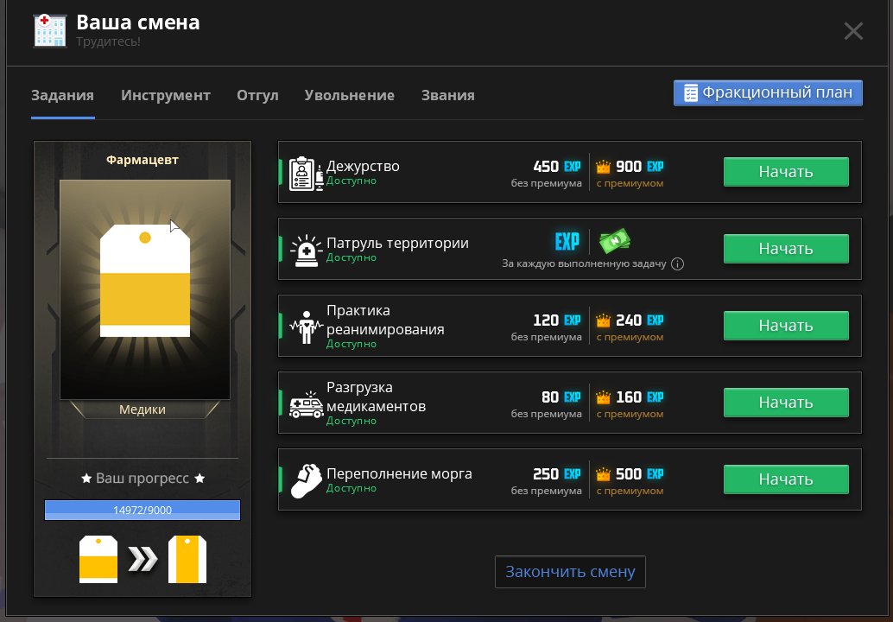Click the Патруль территории task title

(397, 244)
